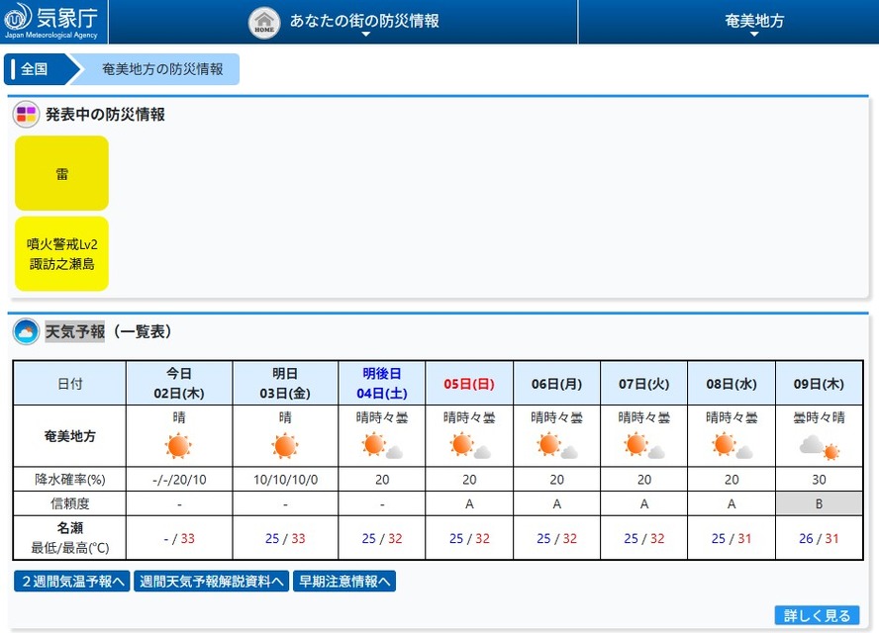879x633 pixels.
Task: Click the weather icon for 08日(水)
Action: click(x=732, y=446)
